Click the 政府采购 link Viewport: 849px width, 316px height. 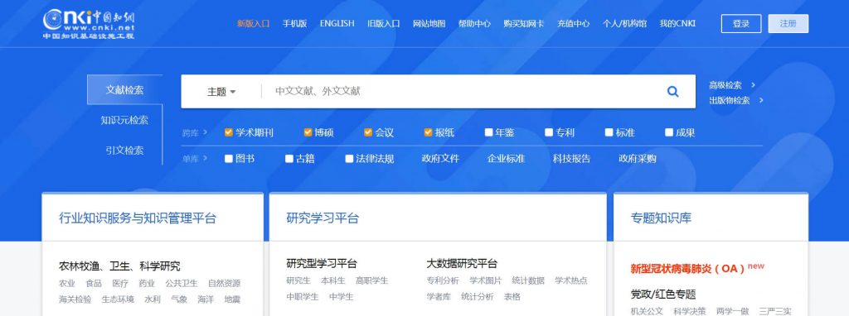tap(638, 159)
